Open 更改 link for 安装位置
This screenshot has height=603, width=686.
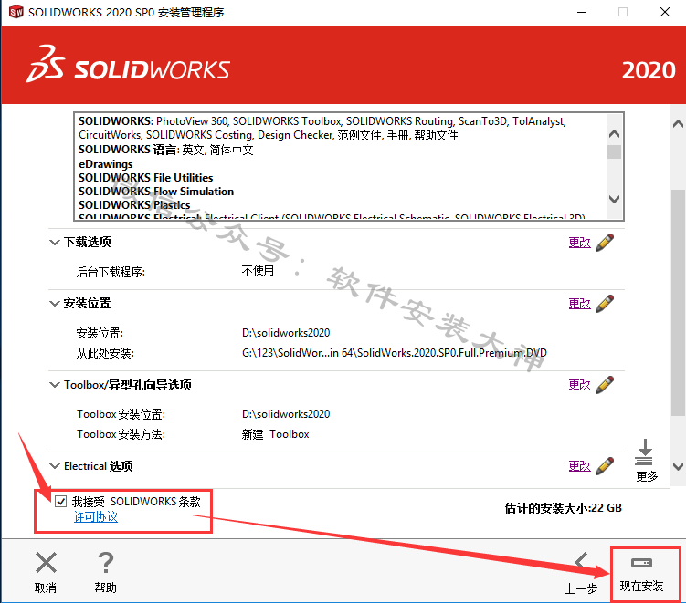[580, 304]
